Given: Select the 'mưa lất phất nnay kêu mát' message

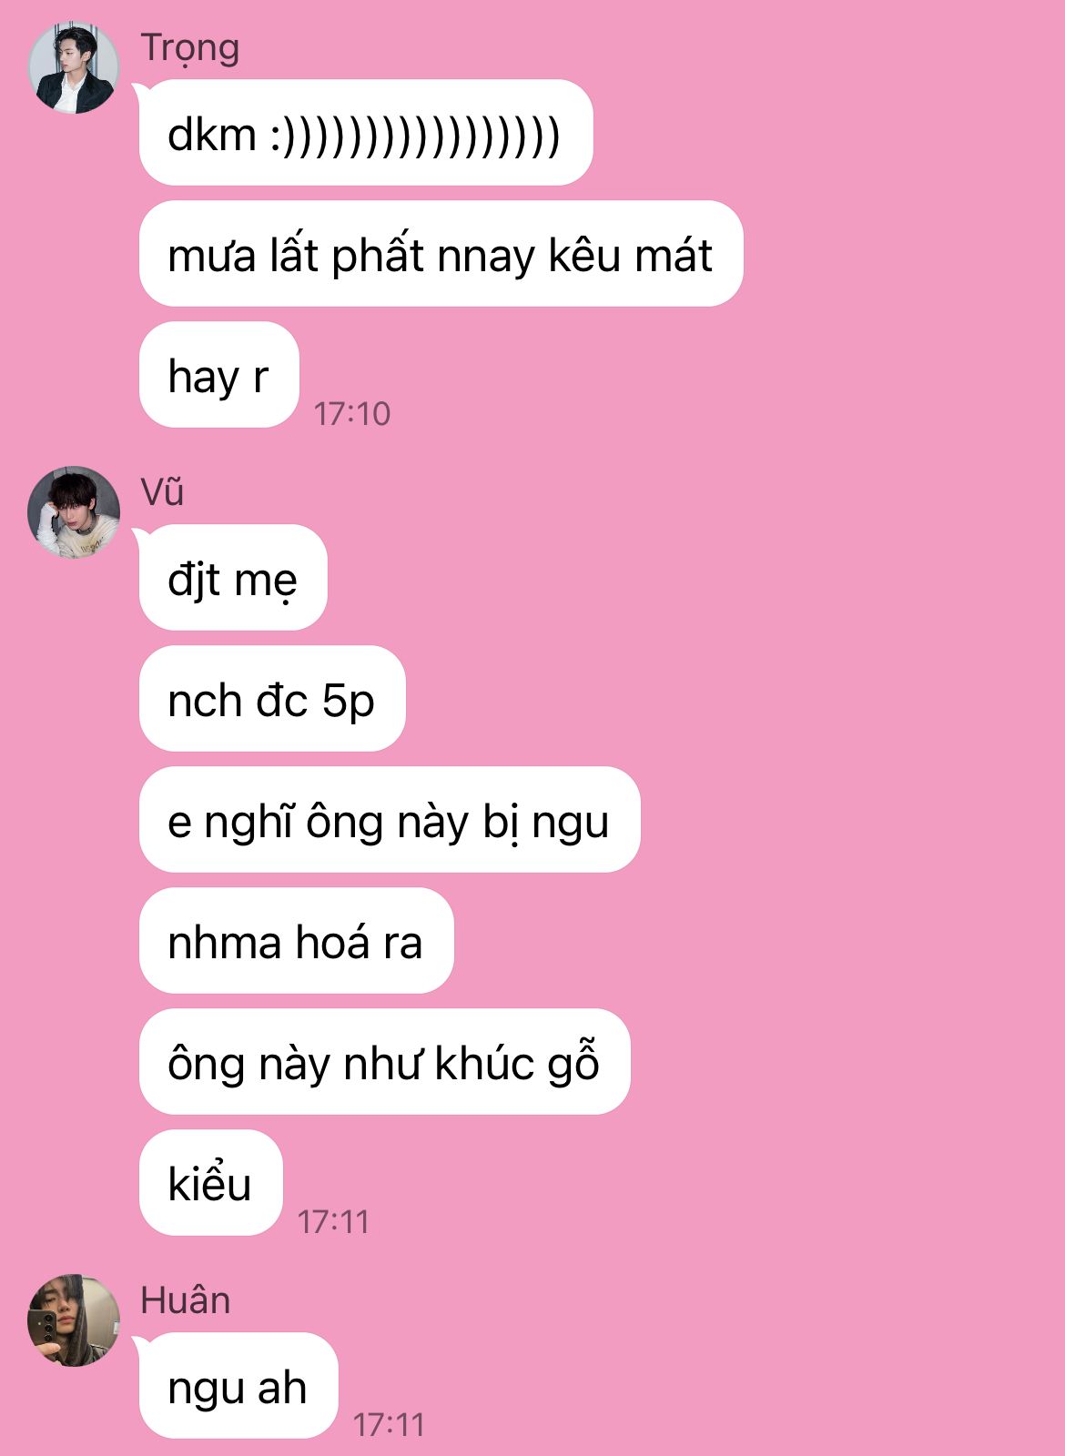Looking at the screenshot, I should pyautogui.click(x=441, y=254).
